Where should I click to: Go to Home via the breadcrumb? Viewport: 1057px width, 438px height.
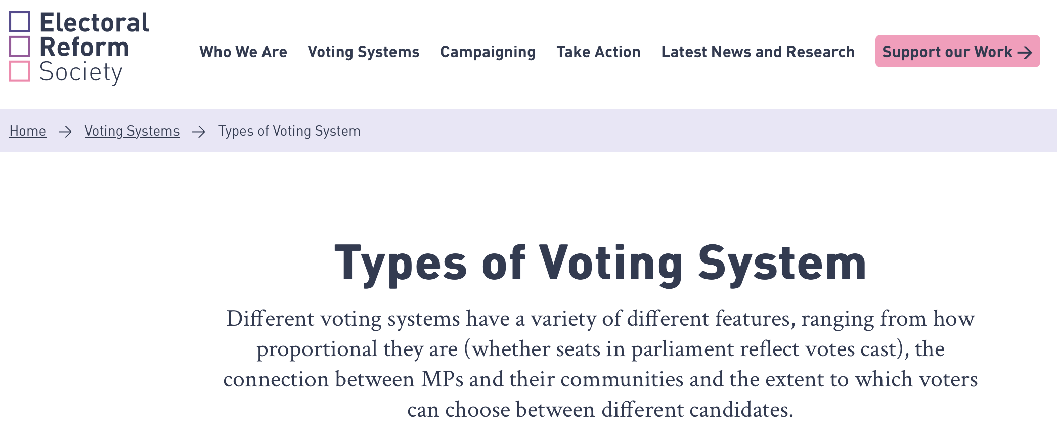(x=28, y=131)
